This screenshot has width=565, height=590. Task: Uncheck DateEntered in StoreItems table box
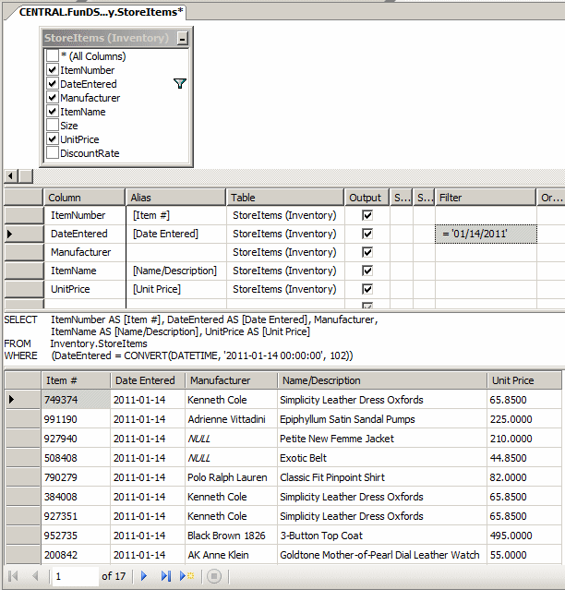pyautogui.click(x=53, y=84)
